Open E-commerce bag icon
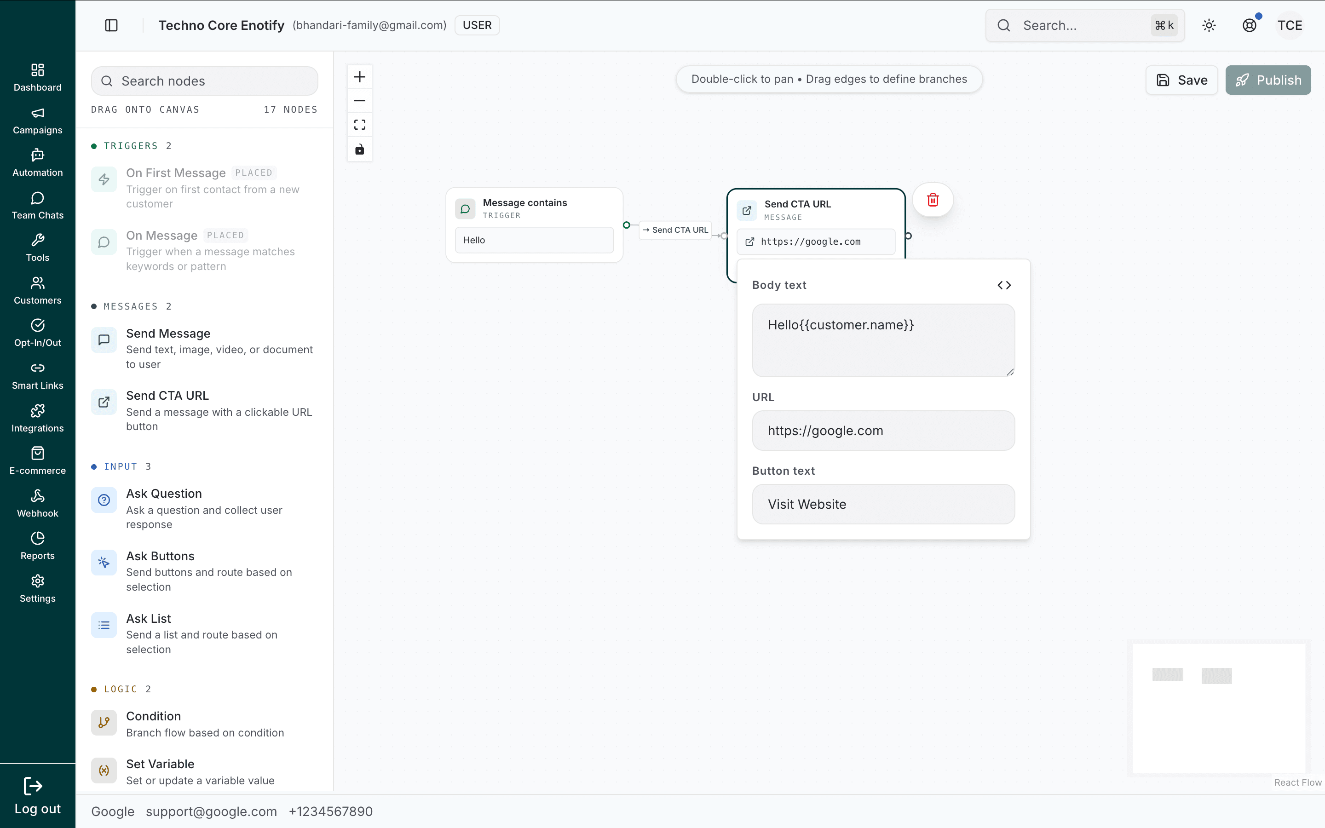The width and height of the screenshot is (1325, 828). click(38, 453)
